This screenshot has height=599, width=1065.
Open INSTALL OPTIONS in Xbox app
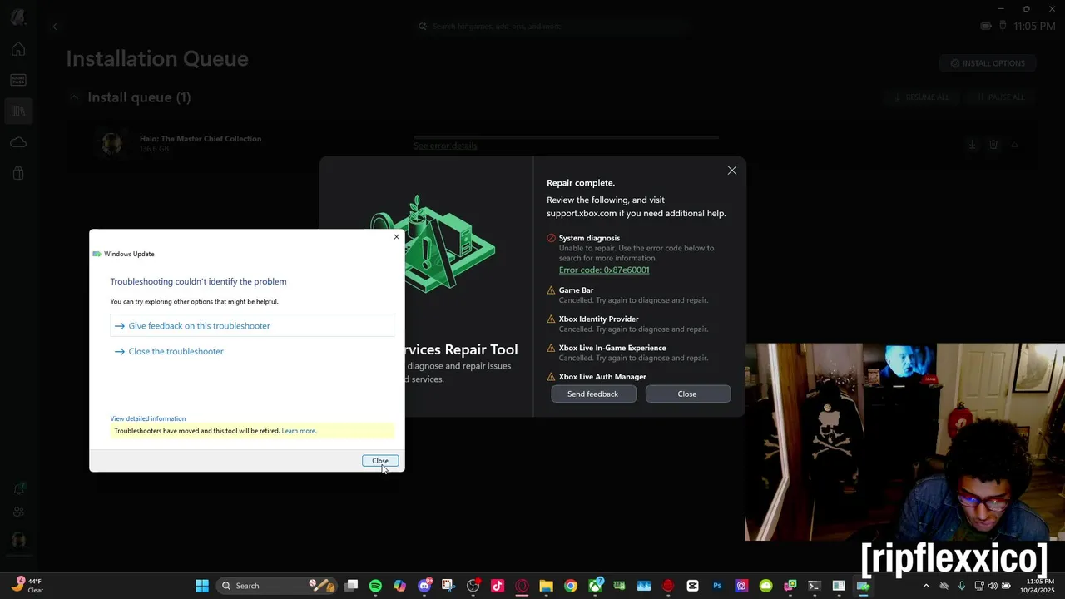click(x=988, y=63)
